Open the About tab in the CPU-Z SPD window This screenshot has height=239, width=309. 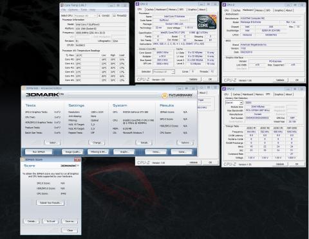(289, 94)
